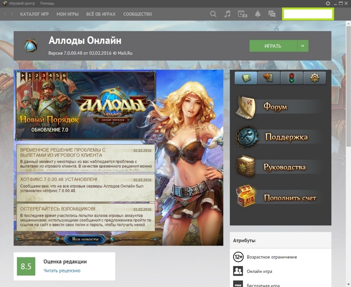Switch banner to slide 2

pos(37,75)
